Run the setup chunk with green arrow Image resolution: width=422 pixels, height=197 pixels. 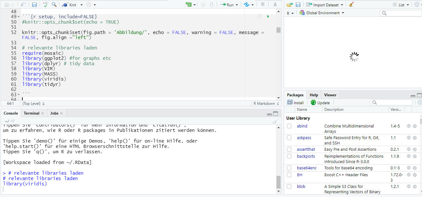point(268,16)
